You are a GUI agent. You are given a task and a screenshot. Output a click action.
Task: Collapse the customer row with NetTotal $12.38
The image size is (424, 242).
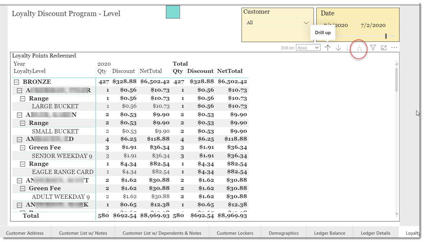pos(20,205)
